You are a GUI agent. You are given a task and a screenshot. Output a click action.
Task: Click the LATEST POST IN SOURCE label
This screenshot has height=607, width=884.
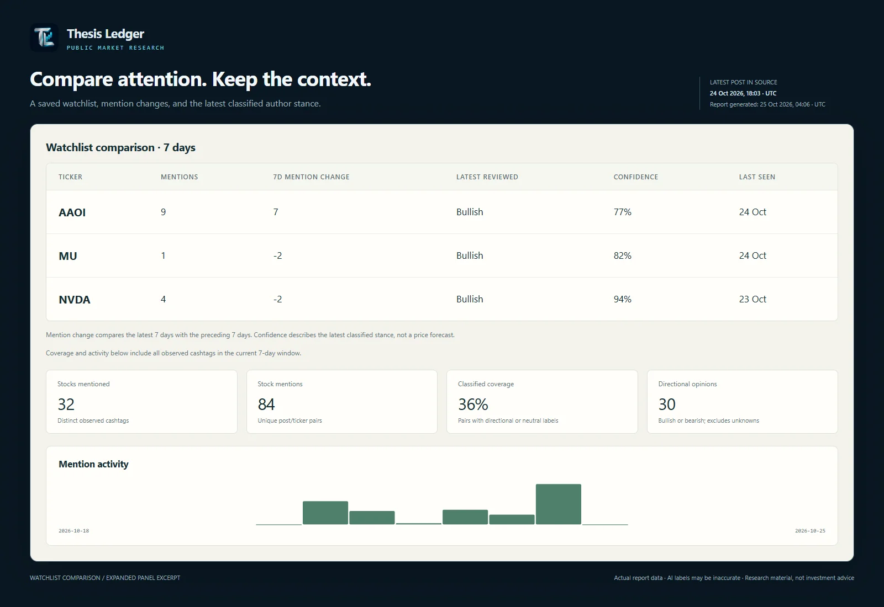(x=743, y=82)
